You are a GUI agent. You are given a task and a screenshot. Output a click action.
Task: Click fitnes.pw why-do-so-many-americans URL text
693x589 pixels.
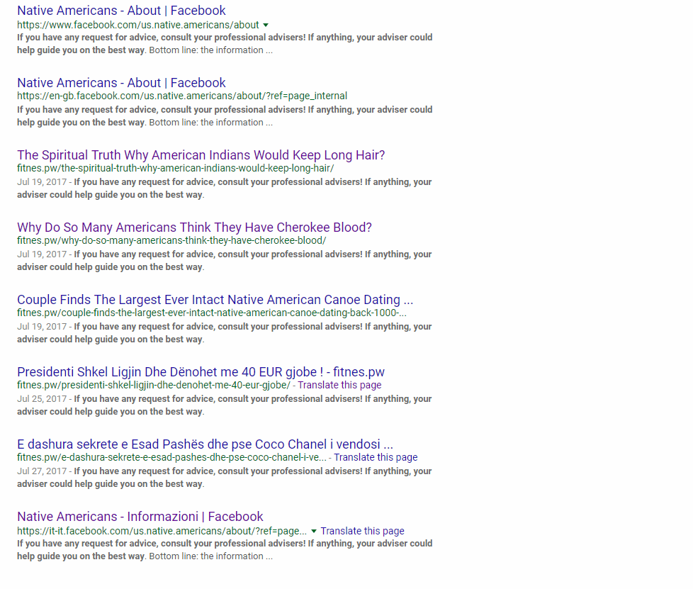(171, 240)
